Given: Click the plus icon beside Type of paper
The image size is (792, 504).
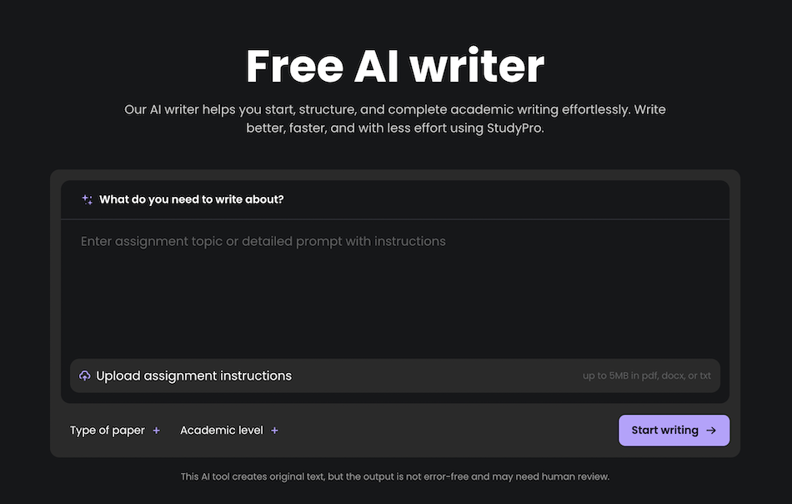Looking at the screenshot, I should point(156,431).
